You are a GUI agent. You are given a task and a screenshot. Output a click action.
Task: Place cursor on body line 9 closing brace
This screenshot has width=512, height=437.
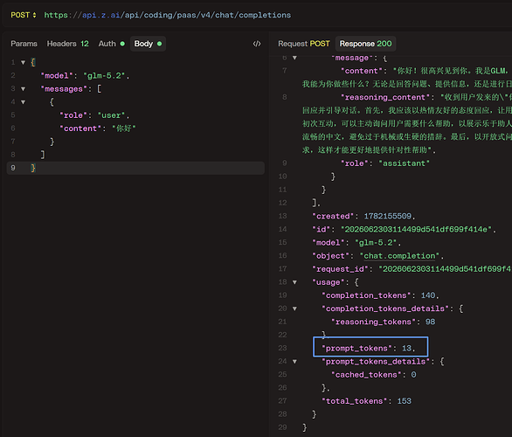pyautogui.click(x=33, y=168)
